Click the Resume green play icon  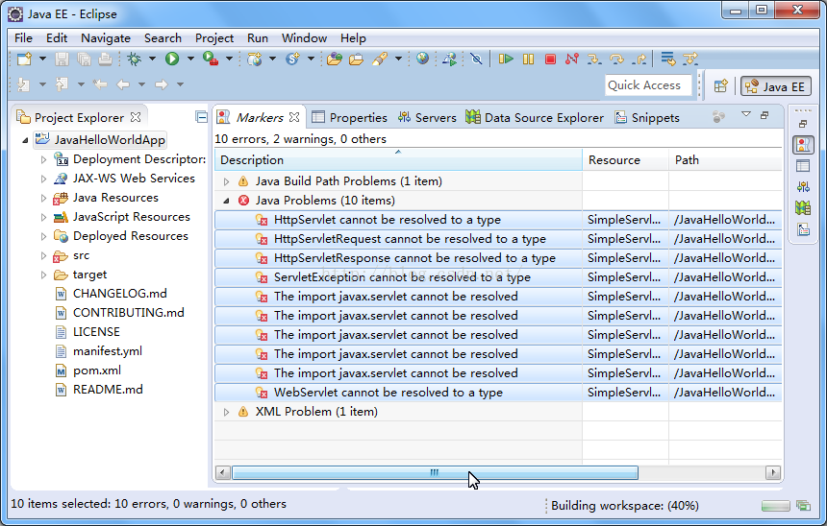(506, 60)
